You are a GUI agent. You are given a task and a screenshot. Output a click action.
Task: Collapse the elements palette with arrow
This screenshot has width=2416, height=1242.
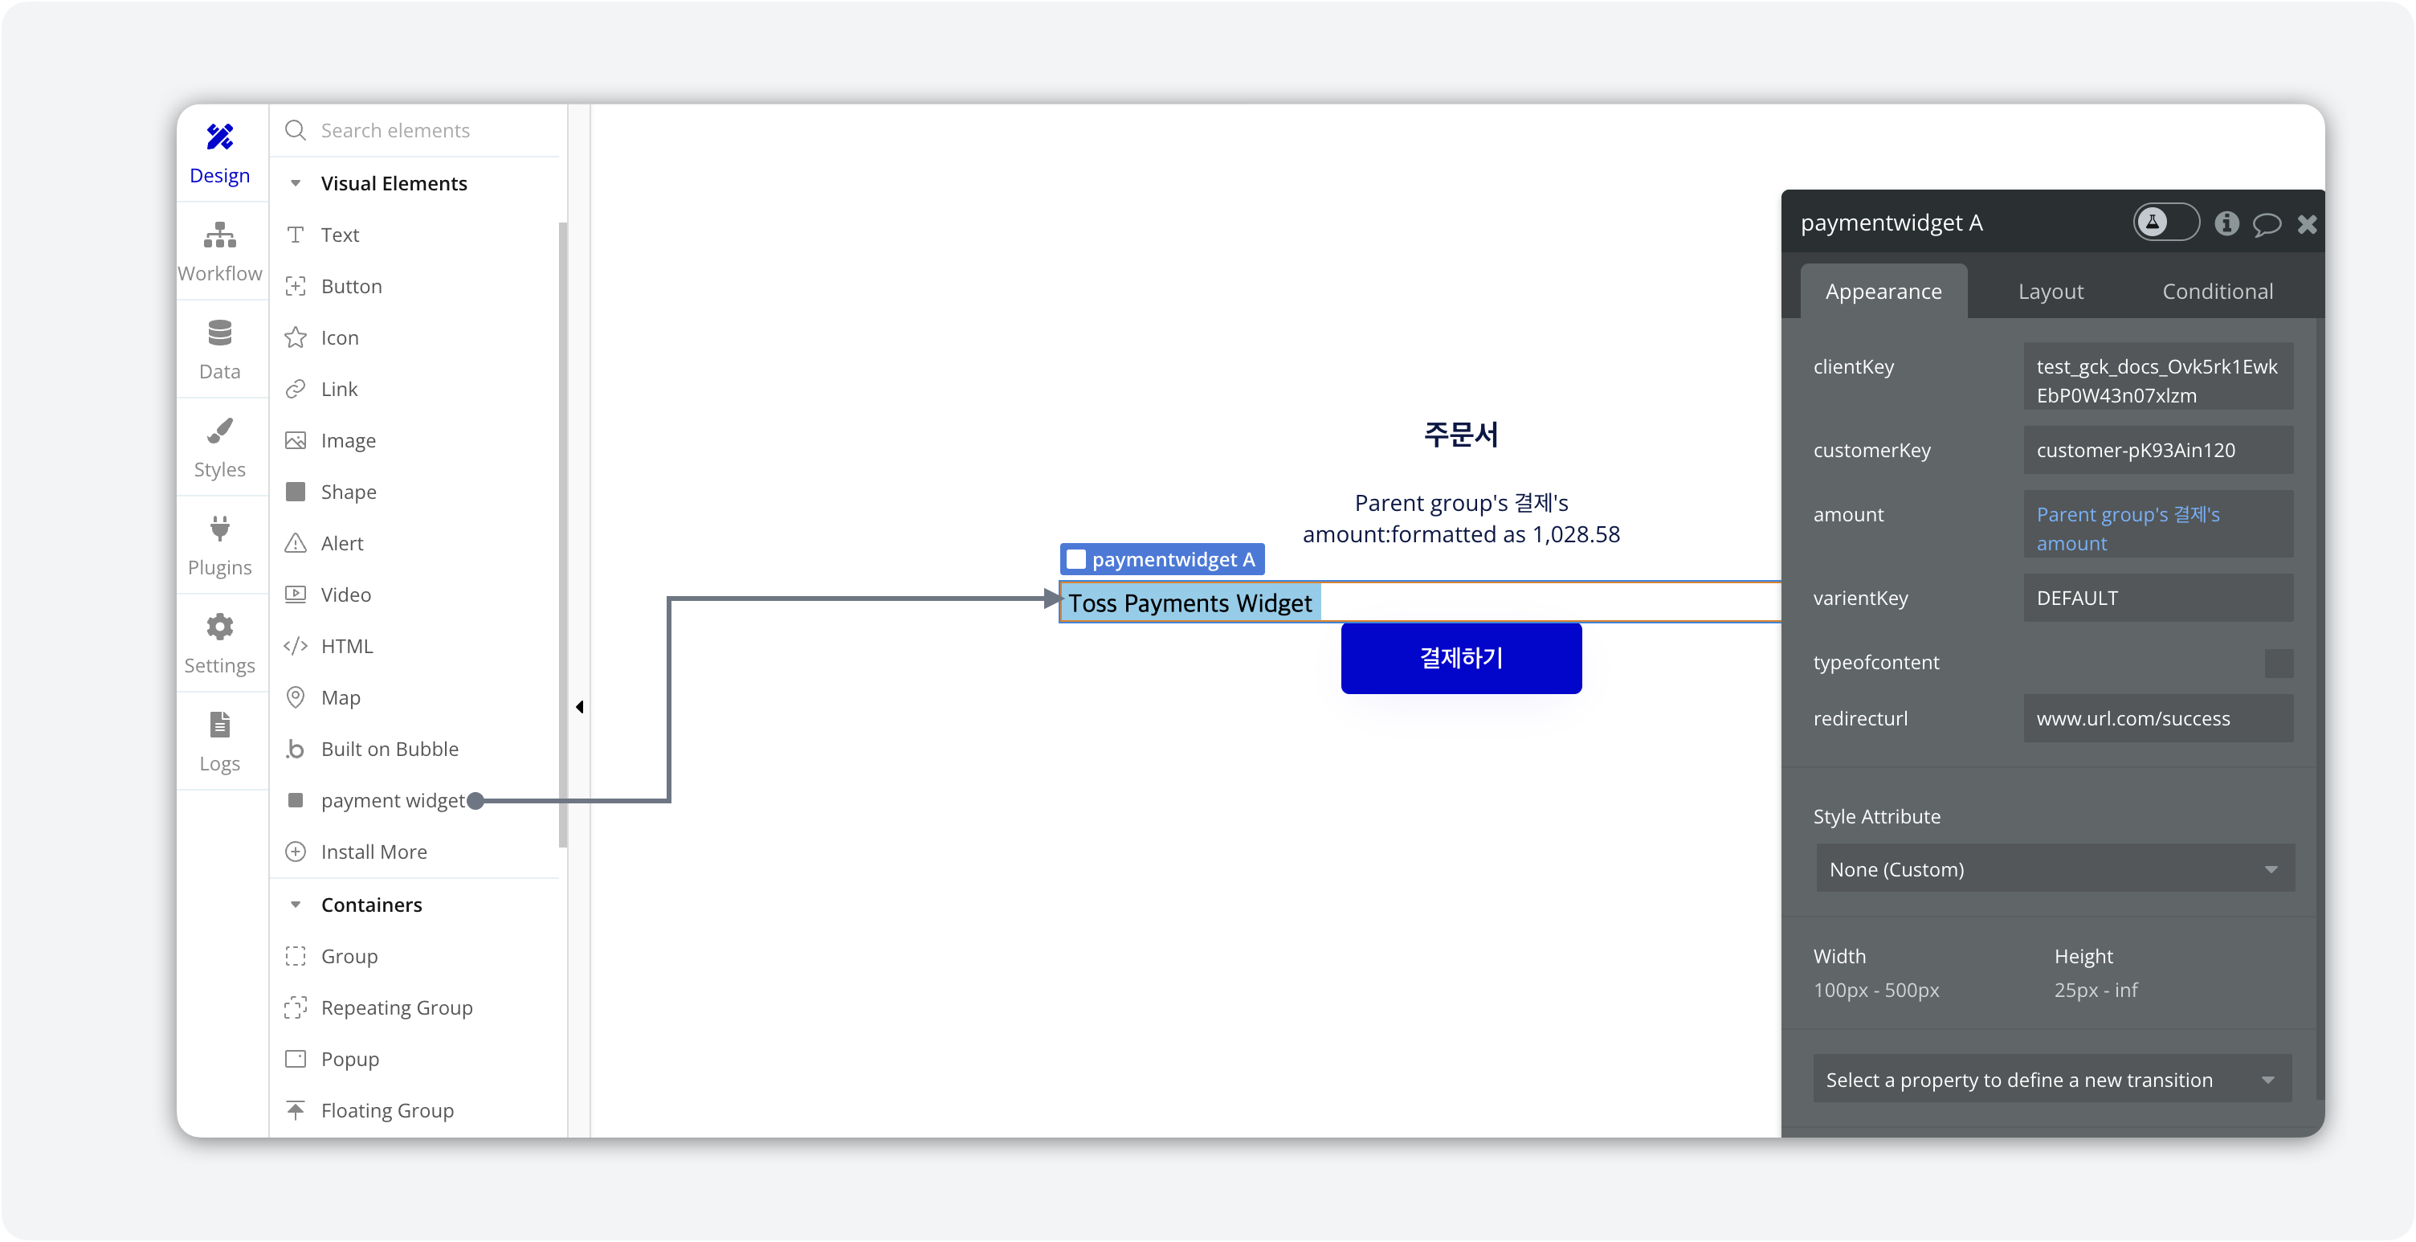[580, 707]
